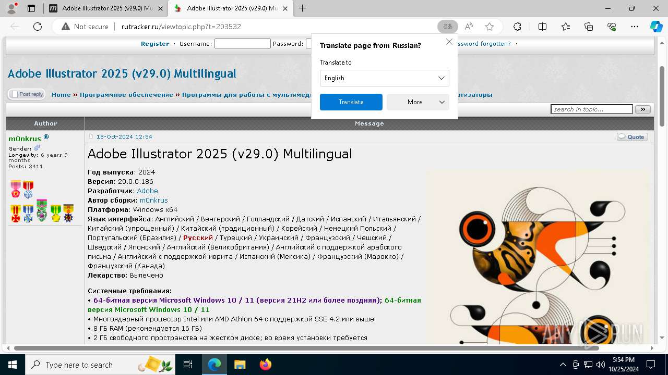Show hidden system tray icons
The width and height of the screenshot is (668, 375).
point(563,365)
